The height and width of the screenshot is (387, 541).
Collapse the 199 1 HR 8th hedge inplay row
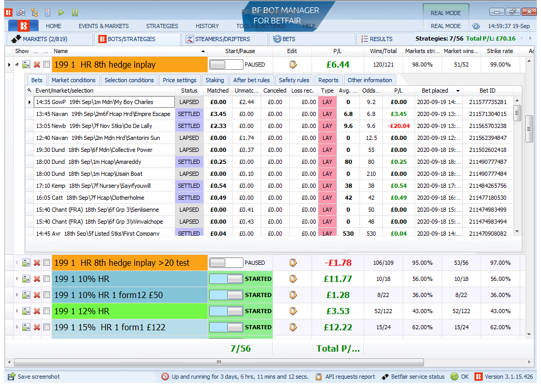17,64
